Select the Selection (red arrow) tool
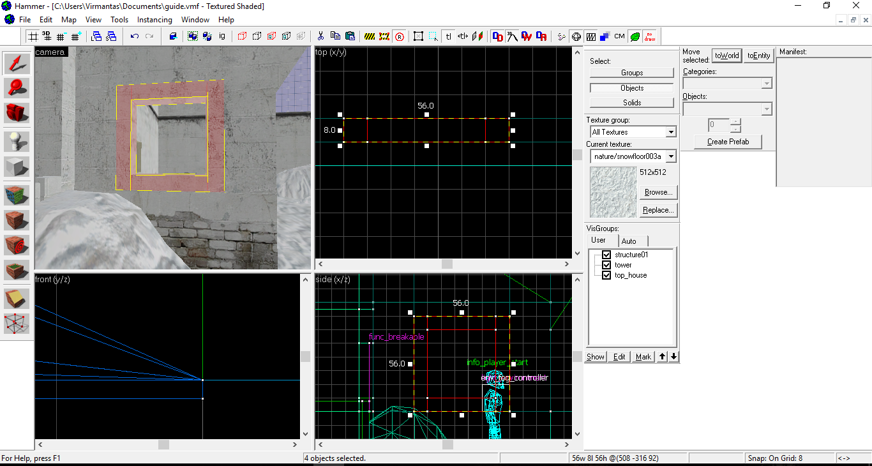 pyautogui.click(x=17, y=63)
